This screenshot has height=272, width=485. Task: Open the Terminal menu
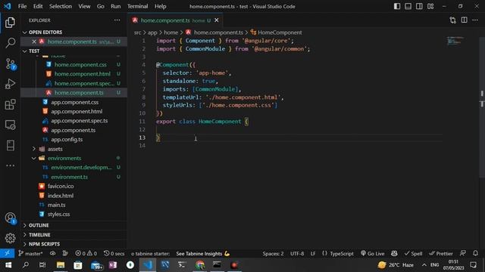(137, 6)
